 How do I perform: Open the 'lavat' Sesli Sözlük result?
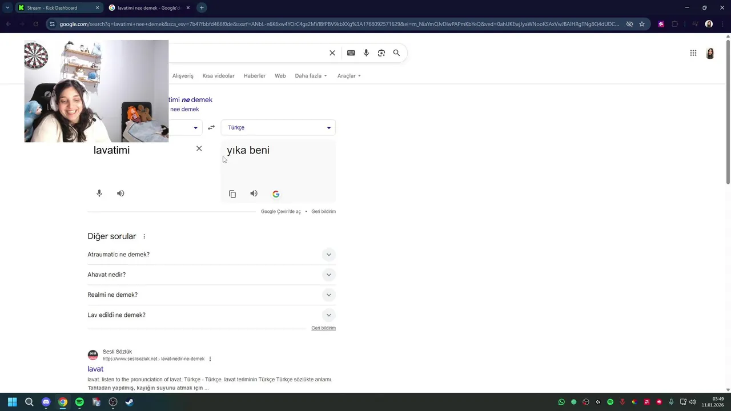(95, 369)
